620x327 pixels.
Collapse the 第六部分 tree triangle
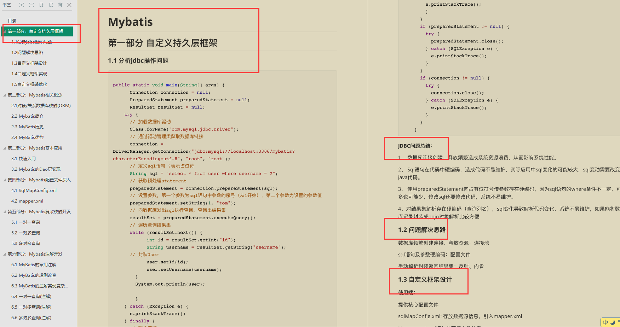coord(5,254)
